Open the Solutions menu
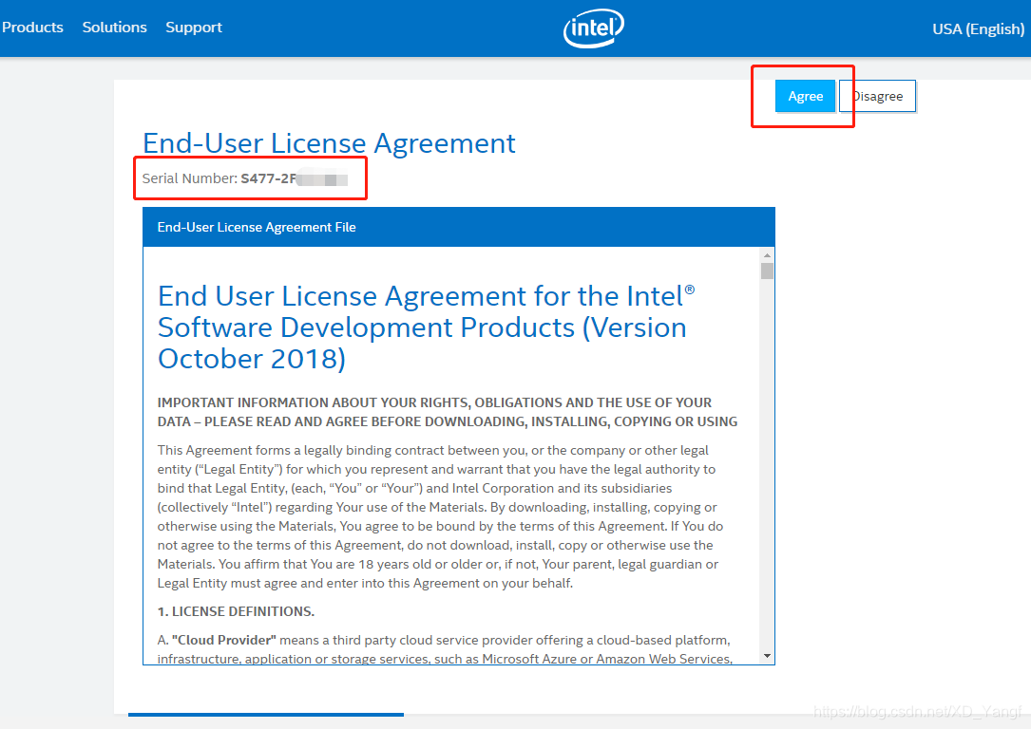The width and height of the screenshot is (1031, 729). (x=114, y=28)
